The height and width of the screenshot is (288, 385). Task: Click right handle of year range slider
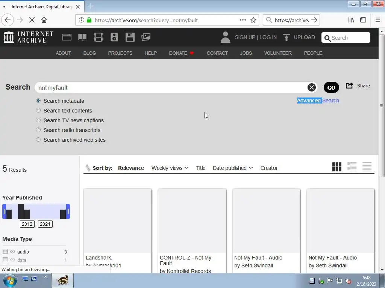point(68,211)
